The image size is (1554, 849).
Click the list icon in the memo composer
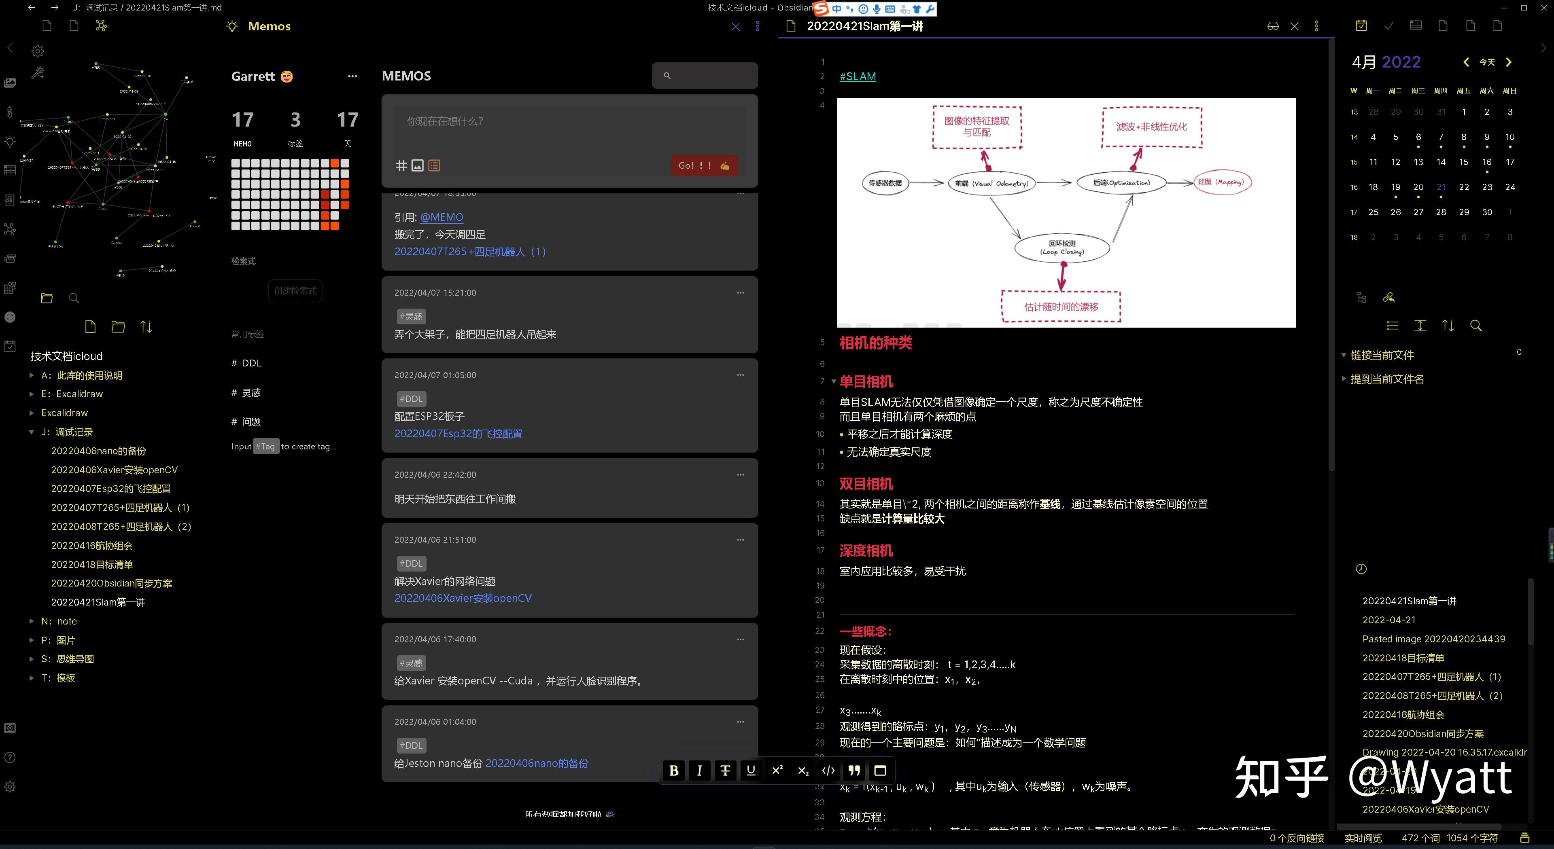pos(434,165)
